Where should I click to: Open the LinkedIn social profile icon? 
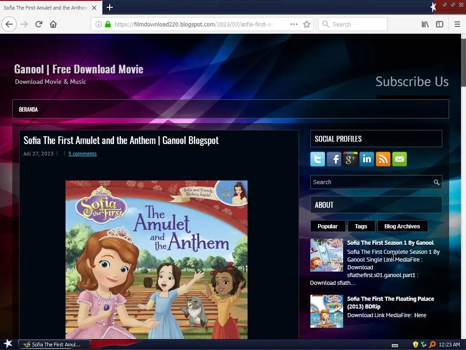366,159
